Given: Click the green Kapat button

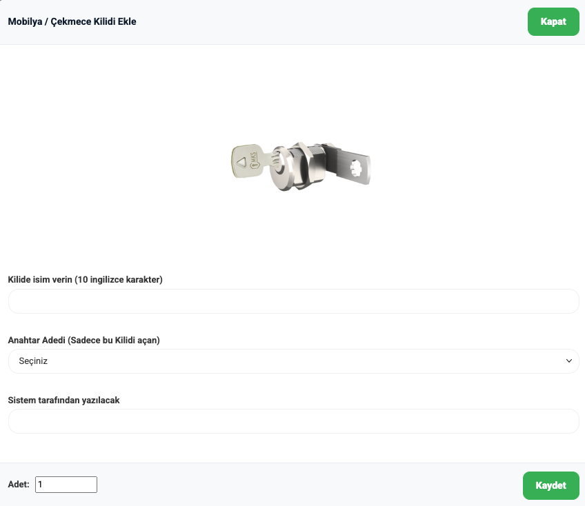Looking at the screenshot, I should pyautogui.click(x=553, y=21).
